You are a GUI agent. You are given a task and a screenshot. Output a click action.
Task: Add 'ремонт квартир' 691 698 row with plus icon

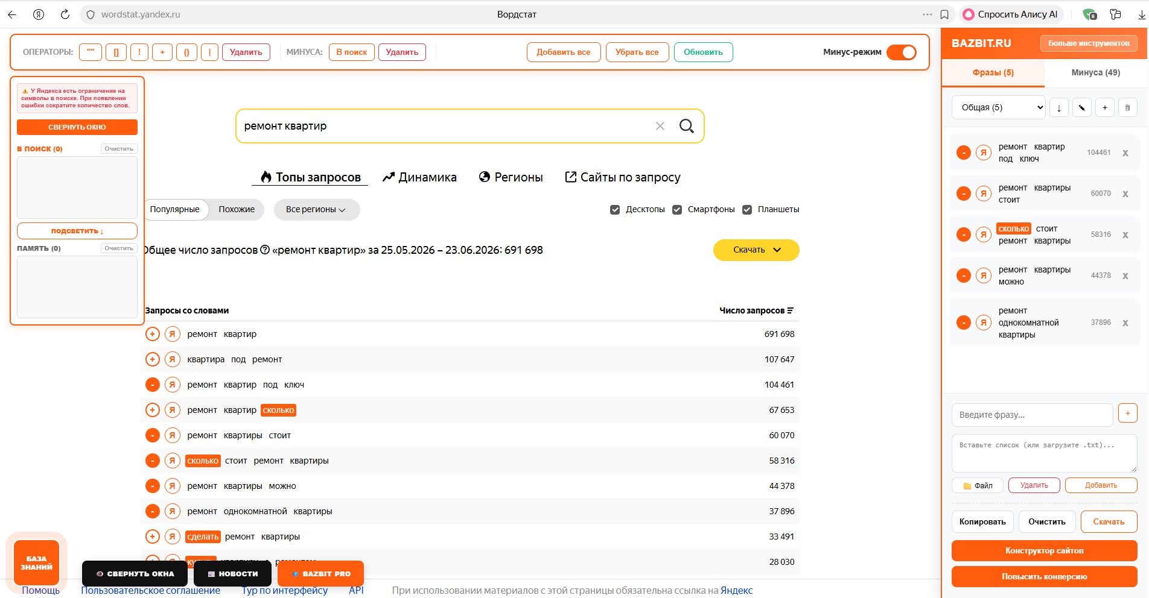click(x=153, y=334)
